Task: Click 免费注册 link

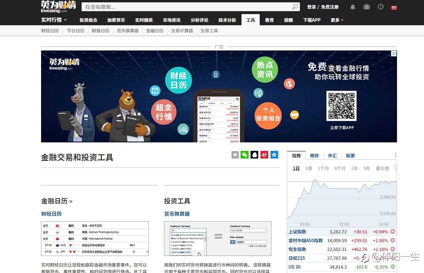Action: (x=330, y=7)
